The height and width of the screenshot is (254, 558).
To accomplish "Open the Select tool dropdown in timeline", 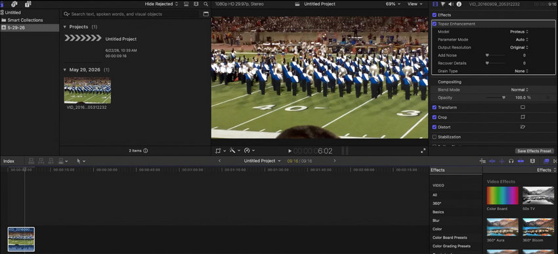I will pyautogui.click(x=81, y=161).
